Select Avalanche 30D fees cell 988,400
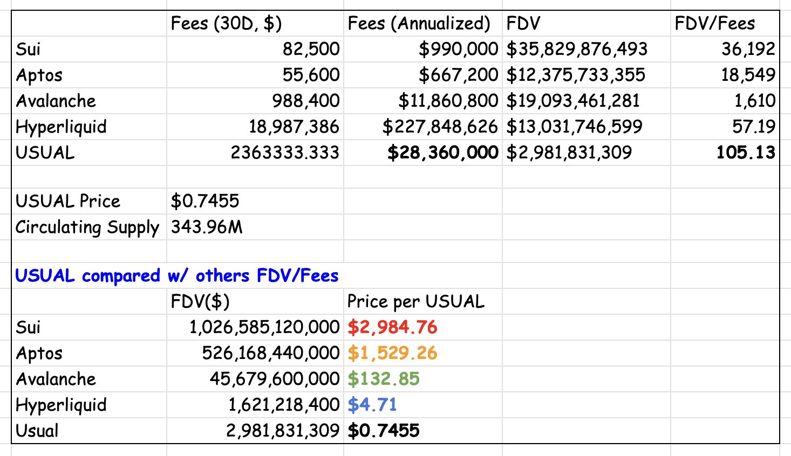Viewport: 791px width, 456px height. tap(305, 101)
